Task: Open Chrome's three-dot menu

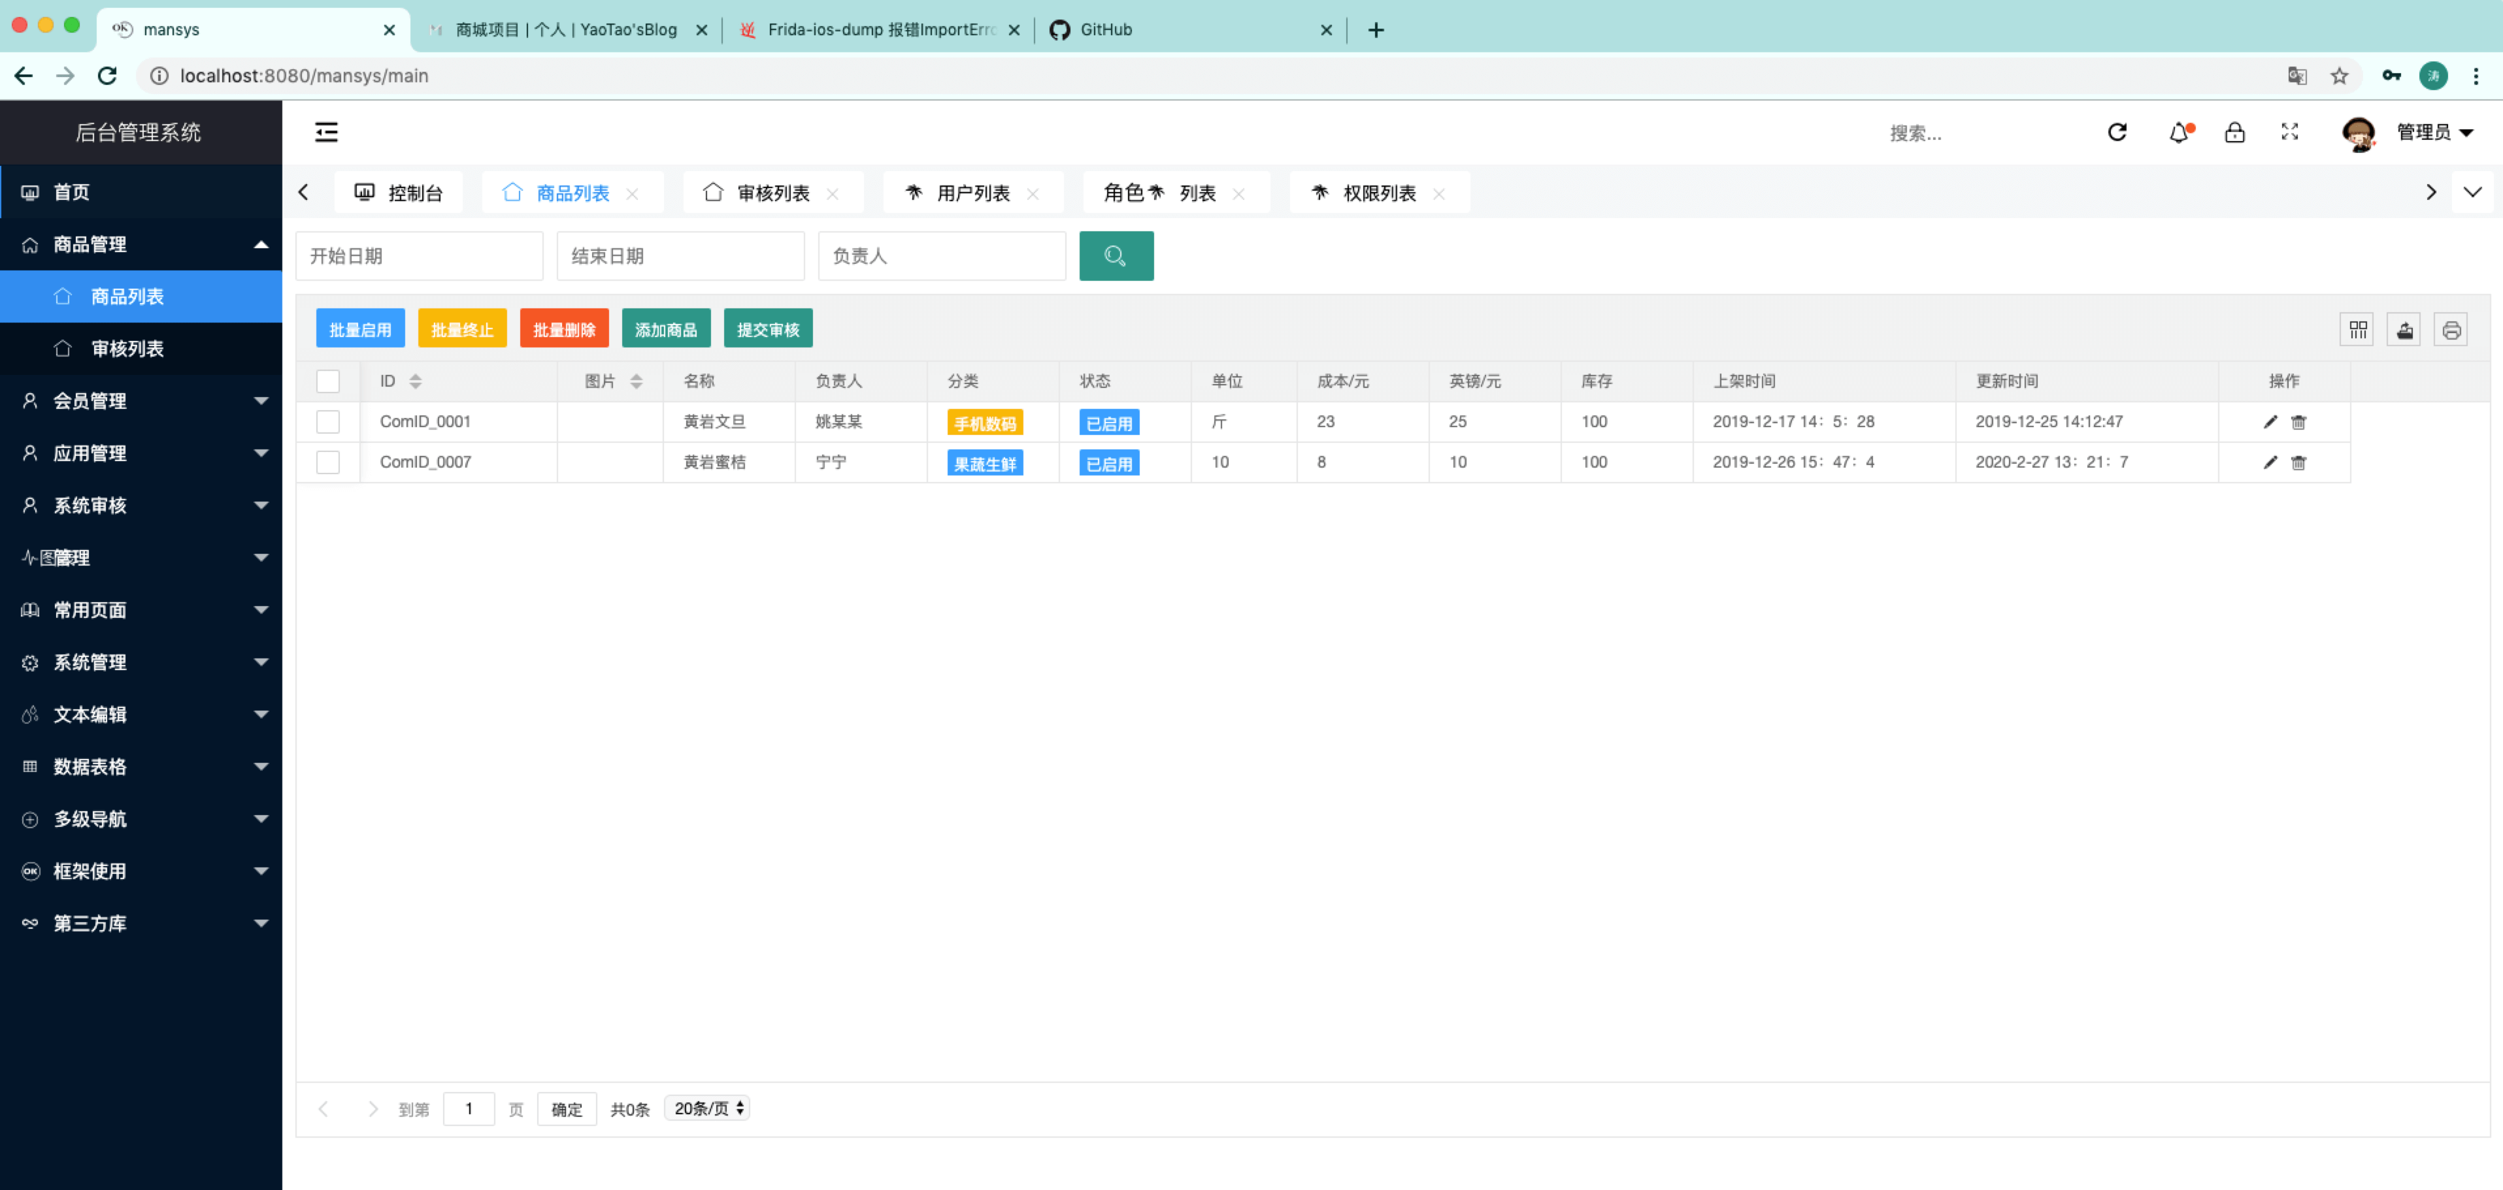Action: coord(2476,76)
